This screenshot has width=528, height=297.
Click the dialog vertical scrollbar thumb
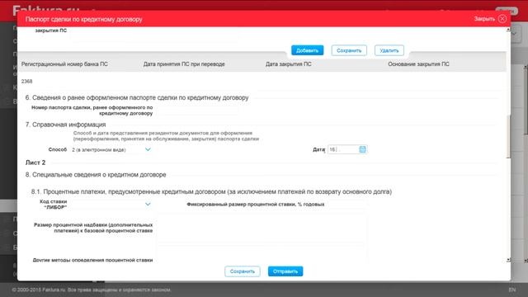pyautogui.click(x=508, y=136)
